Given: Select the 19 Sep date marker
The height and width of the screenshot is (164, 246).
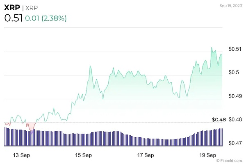Looking at the screenshot, I should point(208,156).
